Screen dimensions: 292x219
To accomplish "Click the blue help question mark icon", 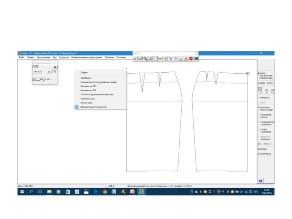I will coord(261,181).
